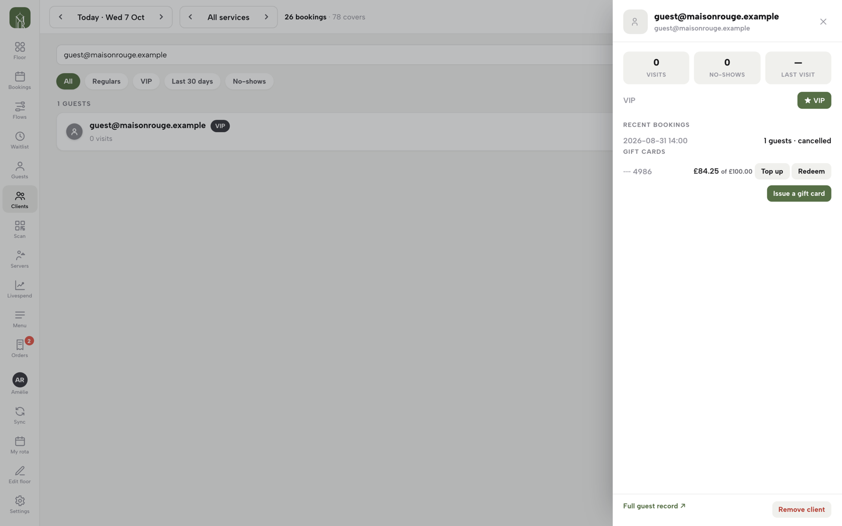Open My rota calendar

[20, 445]
